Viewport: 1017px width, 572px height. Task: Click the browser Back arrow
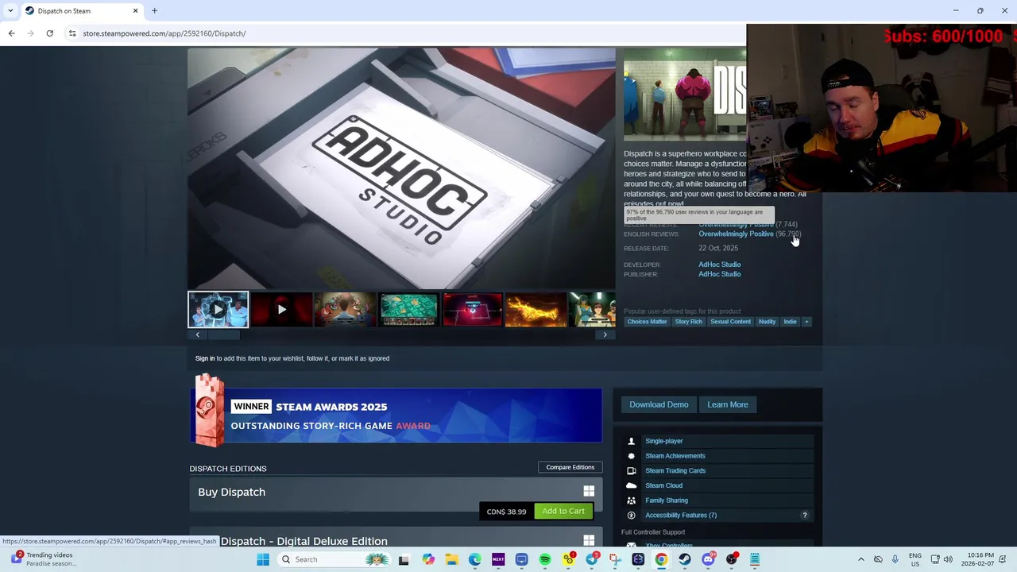11,33
